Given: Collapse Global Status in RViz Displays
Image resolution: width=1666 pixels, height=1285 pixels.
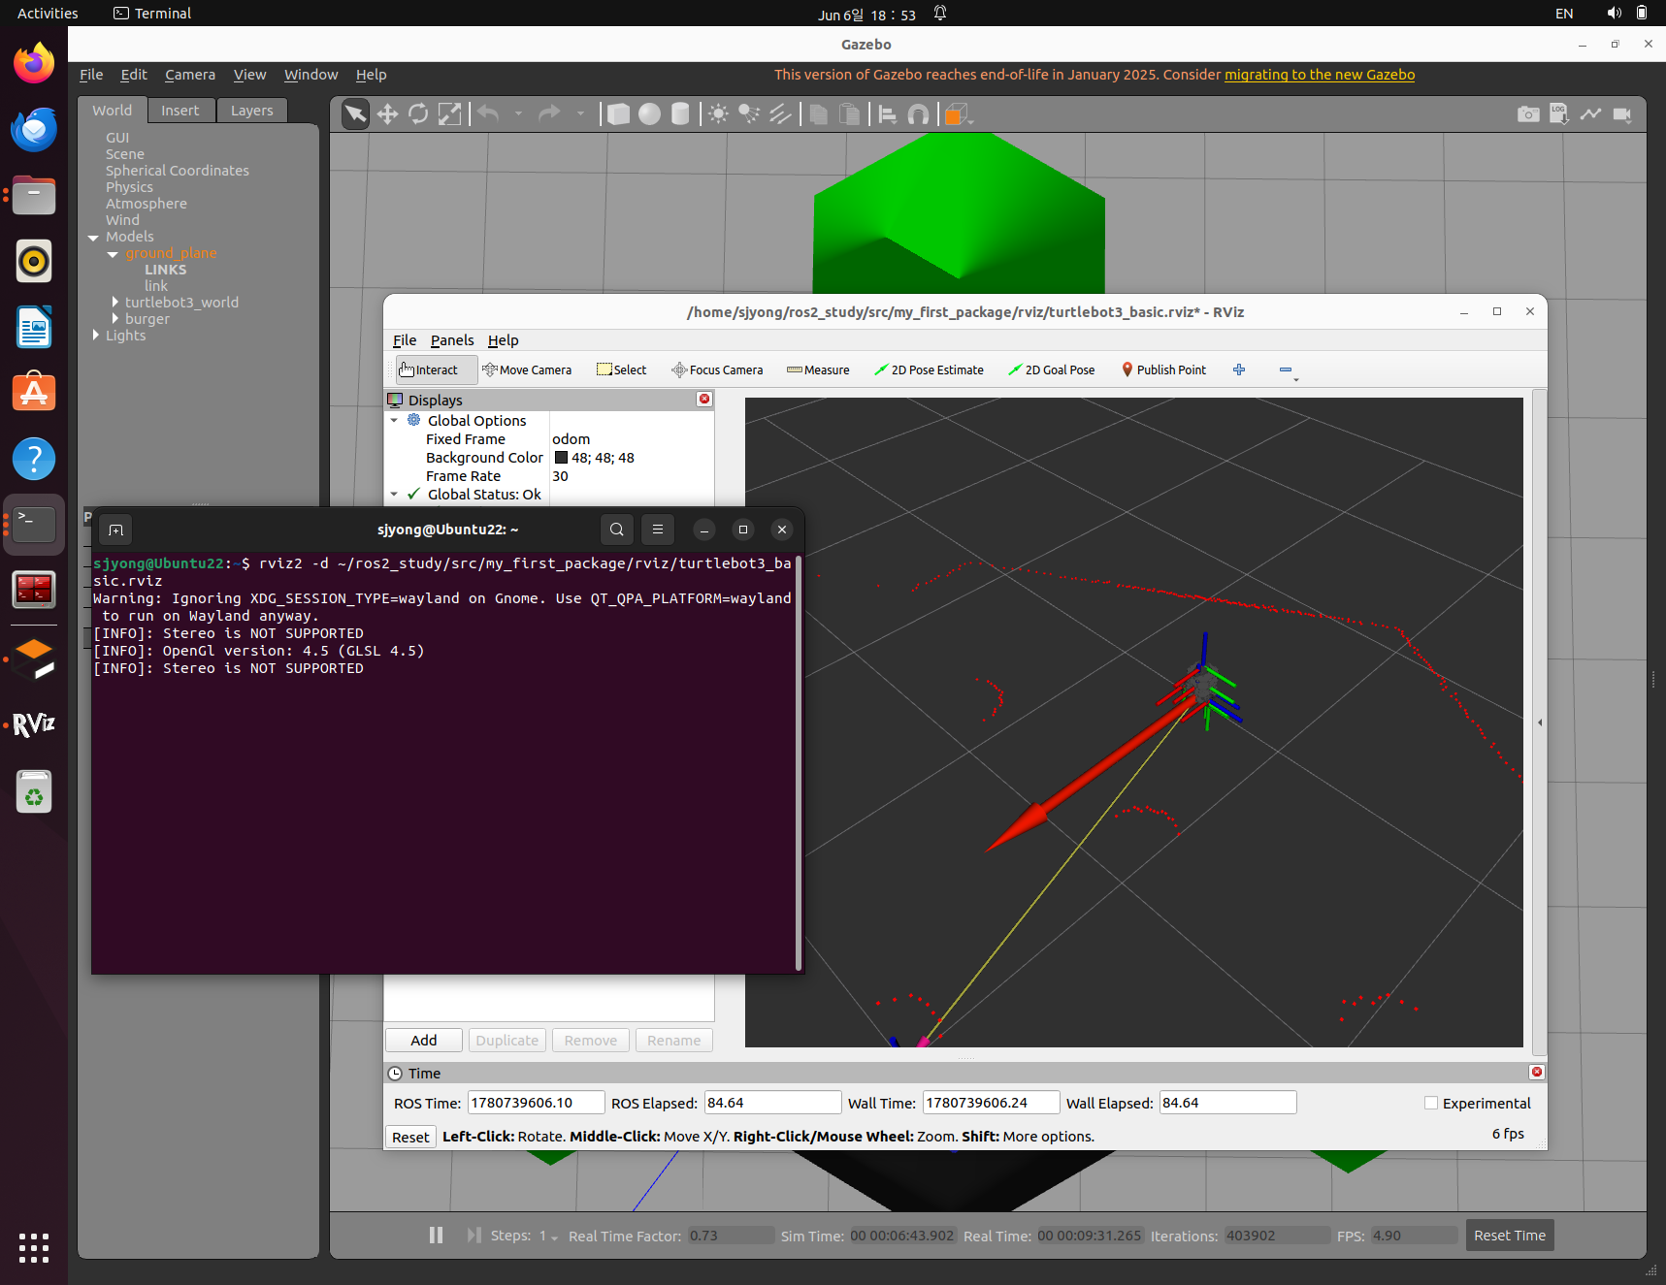Looking at the screenshot, I should click(x=394, y=494).
